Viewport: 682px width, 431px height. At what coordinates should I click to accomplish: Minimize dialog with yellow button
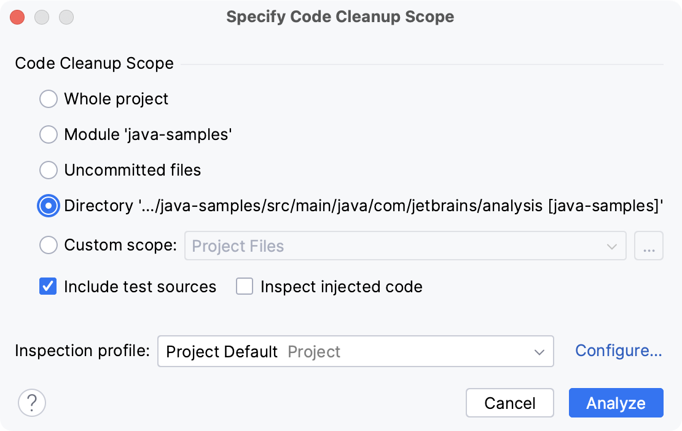[42, 17]
